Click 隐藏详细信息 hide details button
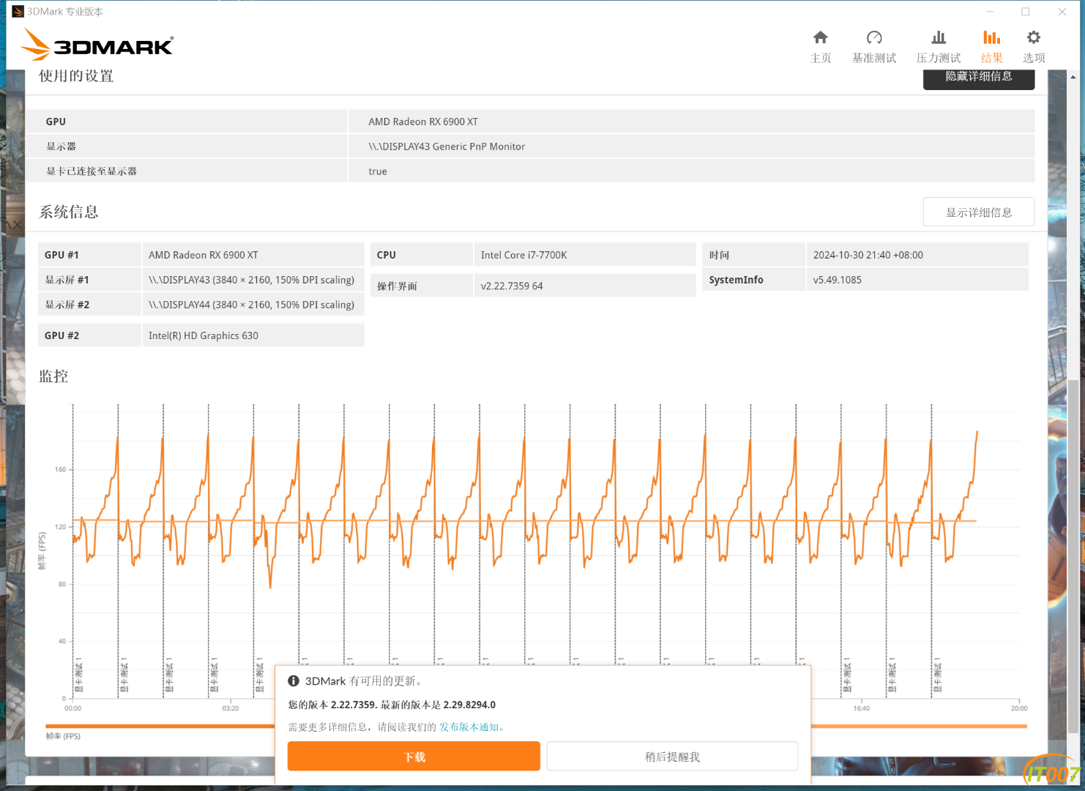Screen dimensions: 1085x791 click(979, 78)
